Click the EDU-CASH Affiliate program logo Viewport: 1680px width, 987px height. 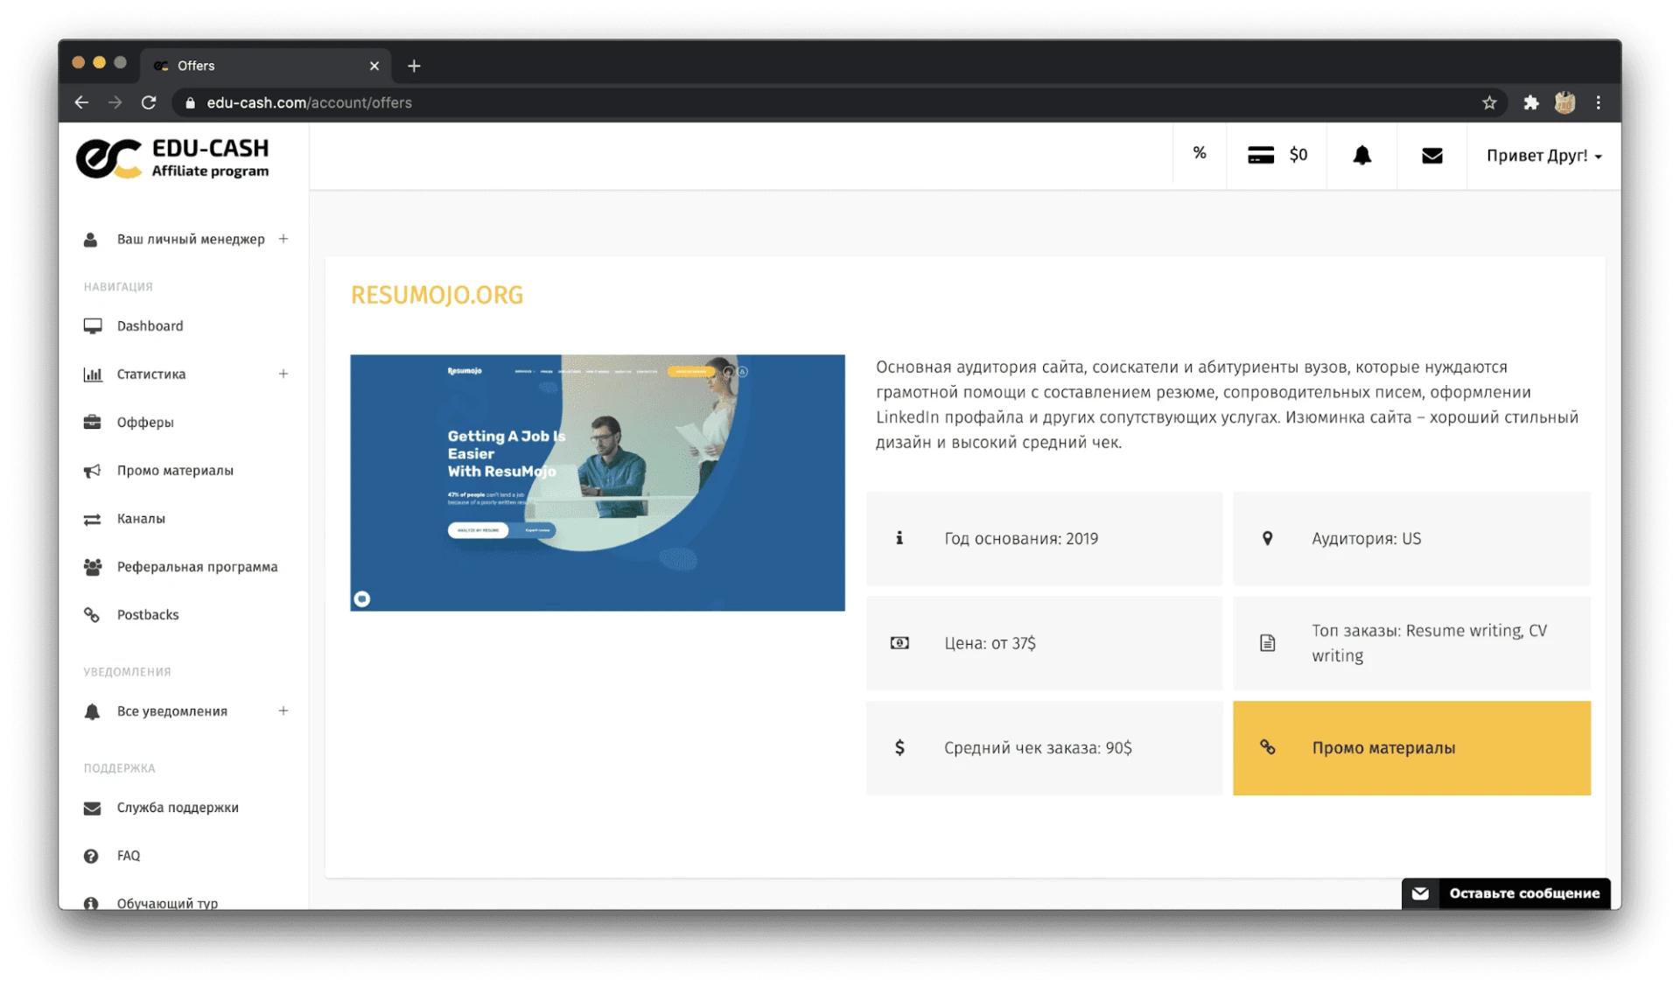(x=172, y=158)
